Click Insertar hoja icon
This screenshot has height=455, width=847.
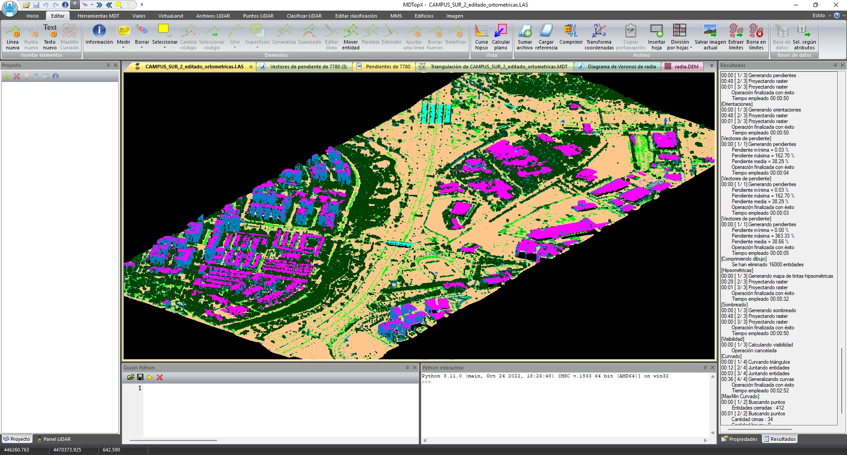[656, 31]
